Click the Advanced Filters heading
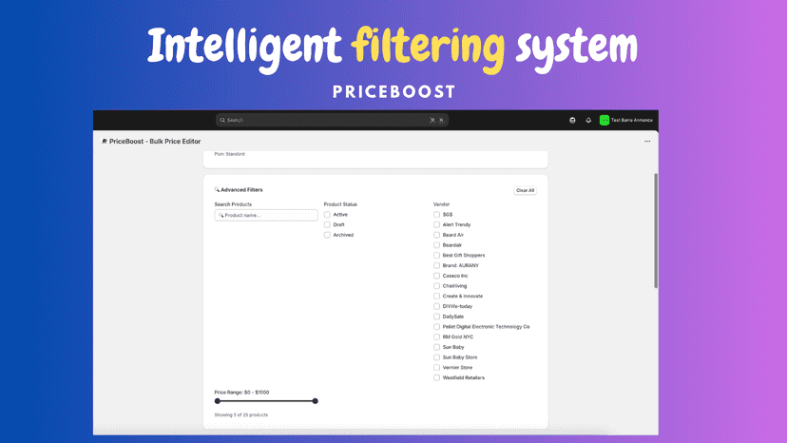 pyautogui.click(x=241, y=190)
